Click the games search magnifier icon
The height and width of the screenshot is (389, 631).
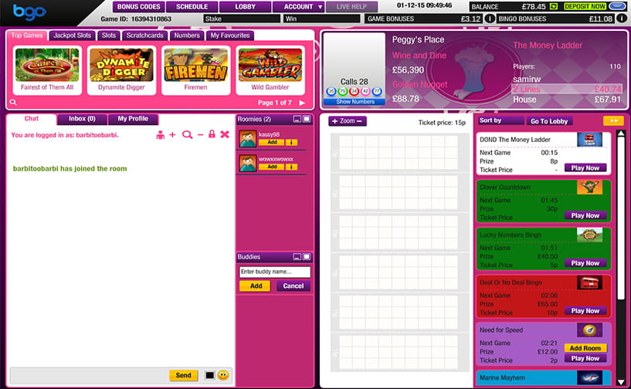tap(13, 102)
